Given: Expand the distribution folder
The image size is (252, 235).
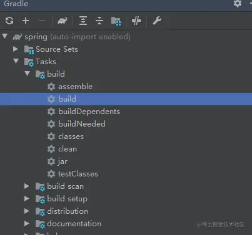Looking at the screenshot, I should (26, 211).
